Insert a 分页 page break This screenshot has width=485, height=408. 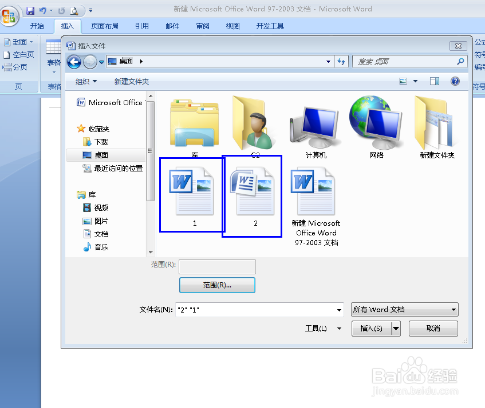15,67
